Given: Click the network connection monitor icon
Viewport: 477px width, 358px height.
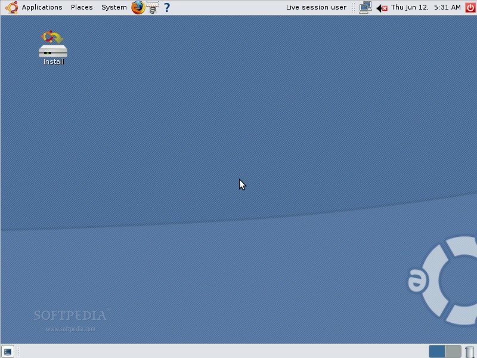Looking at the screenshot, I should click(x=366, y=7).
